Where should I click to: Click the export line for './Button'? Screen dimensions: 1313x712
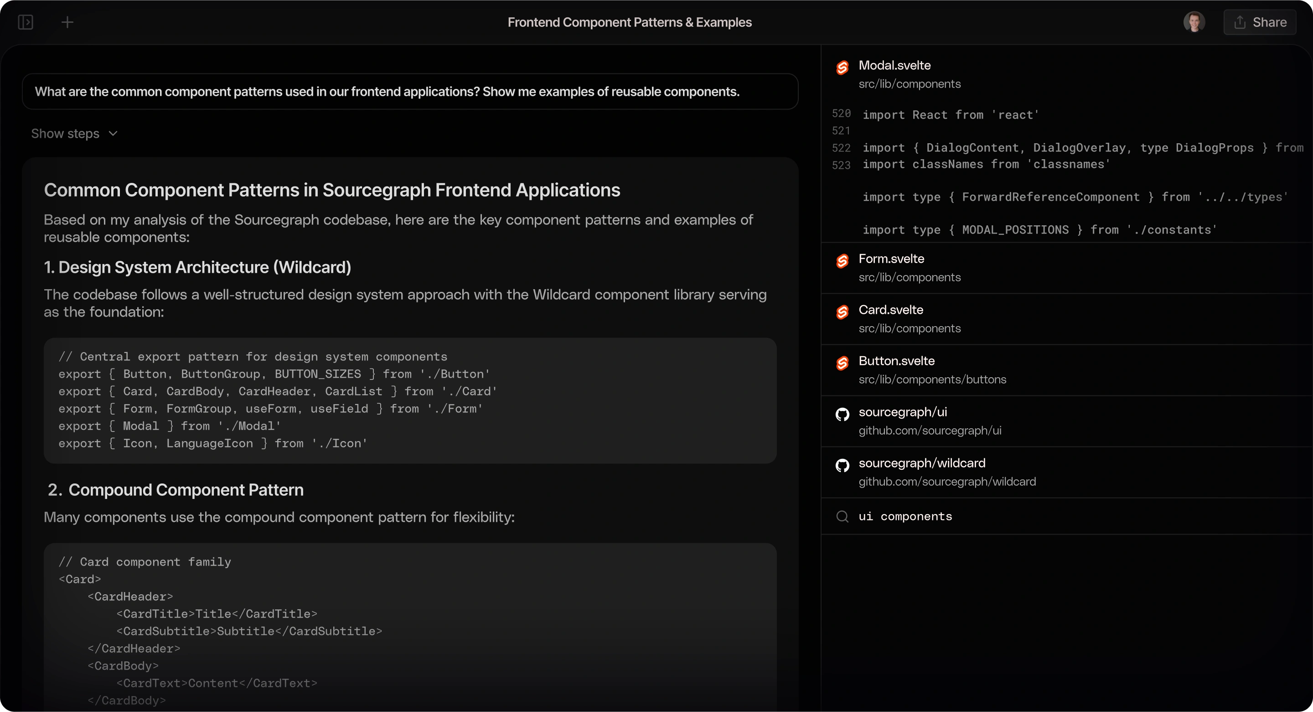(274, 374)
